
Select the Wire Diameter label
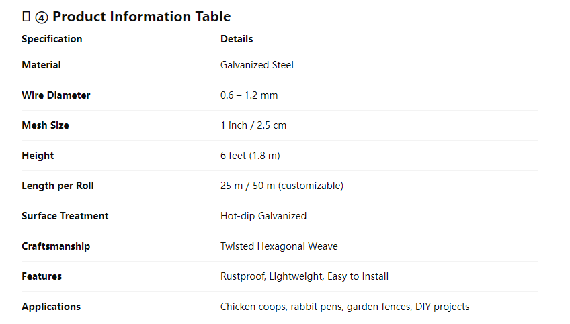coord(56,95)
